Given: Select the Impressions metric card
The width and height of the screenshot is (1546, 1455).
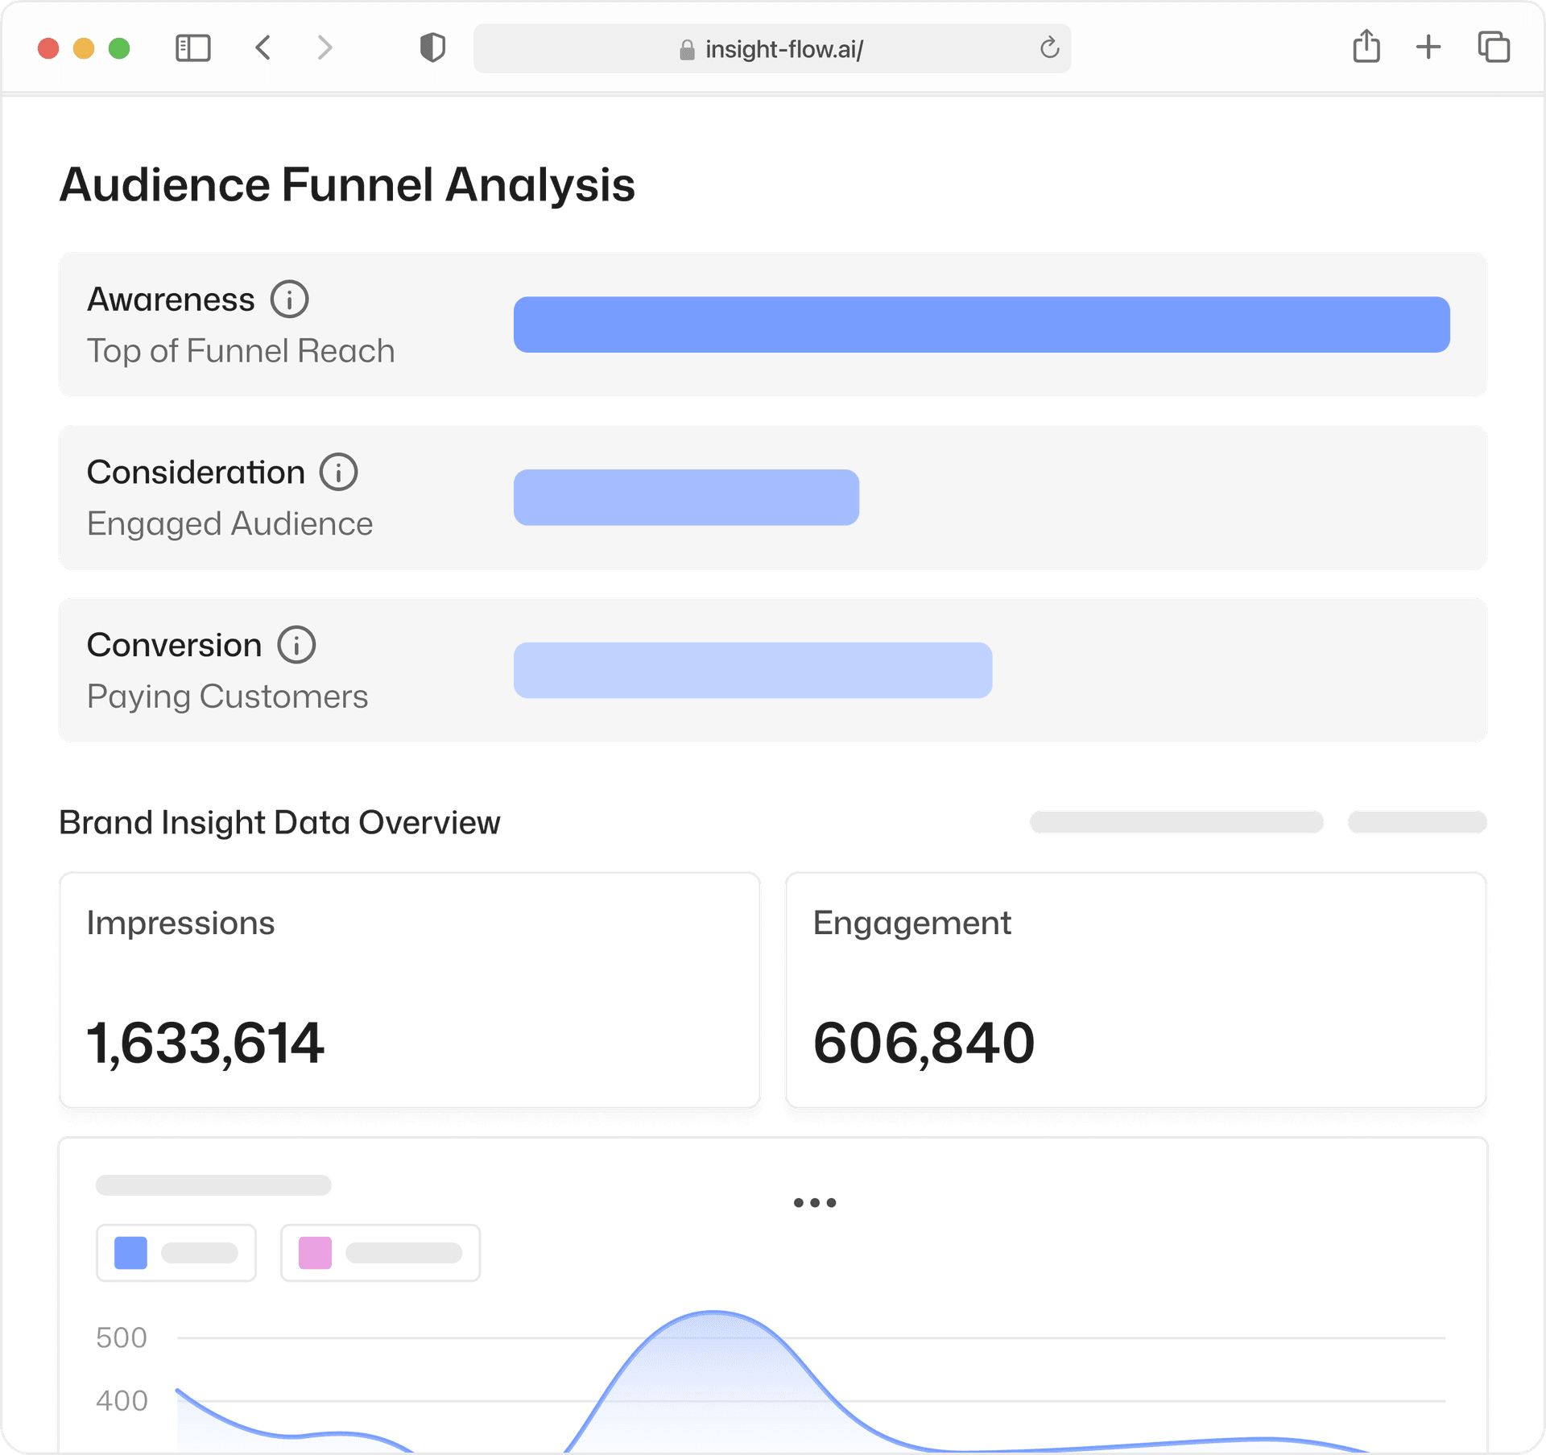Looking at the screenshot, I should point(410,990).
